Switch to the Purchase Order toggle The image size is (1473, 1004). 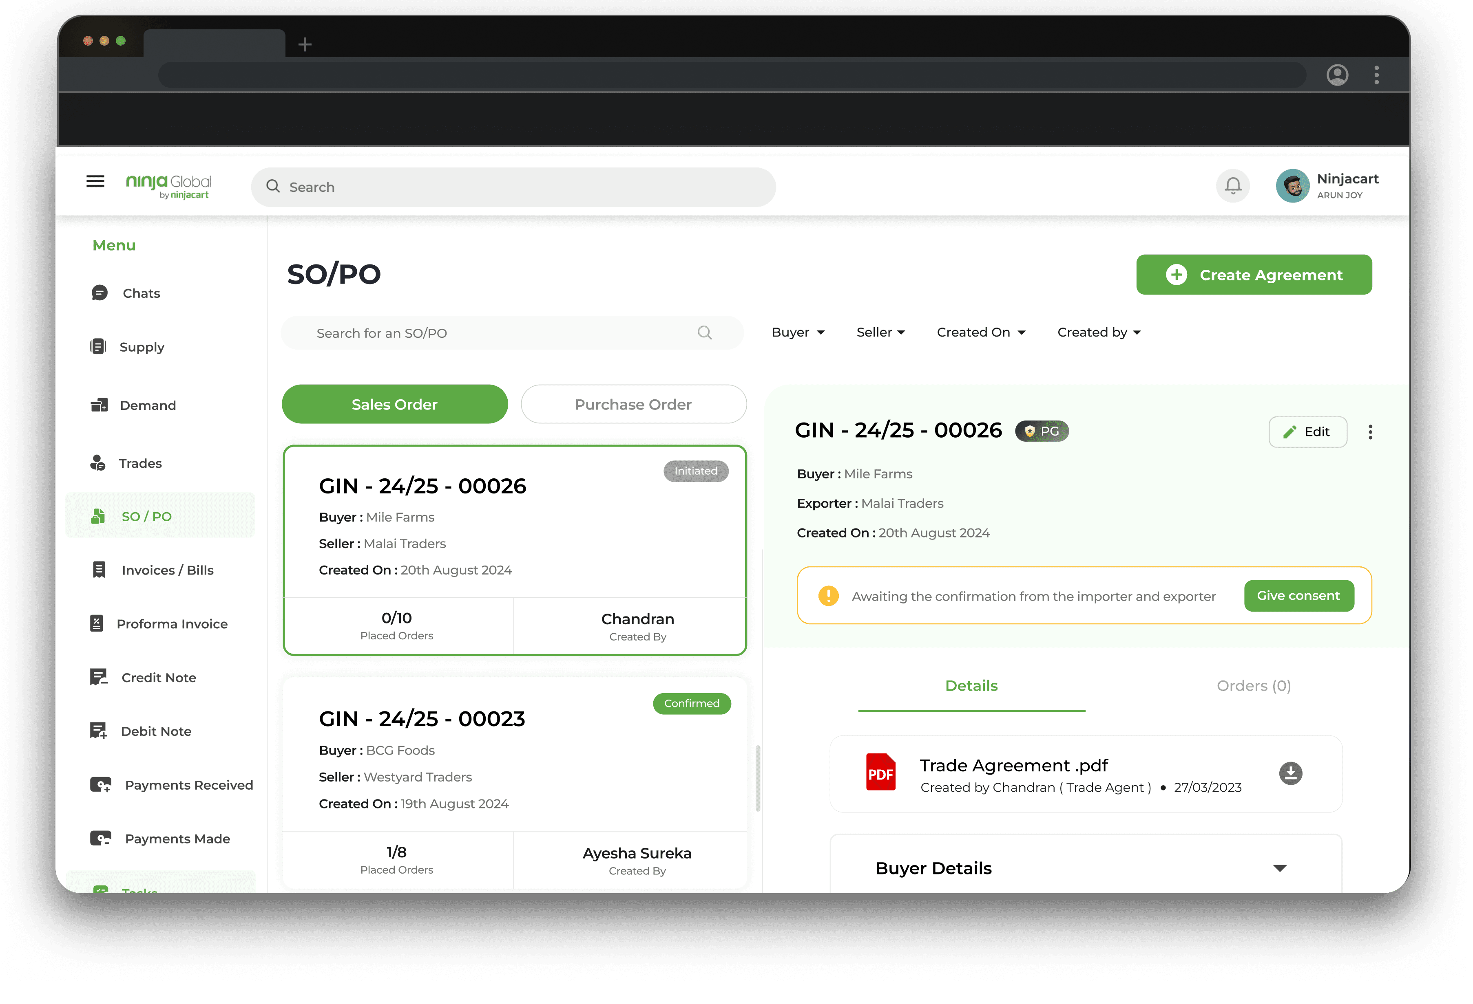coord(633,404)
